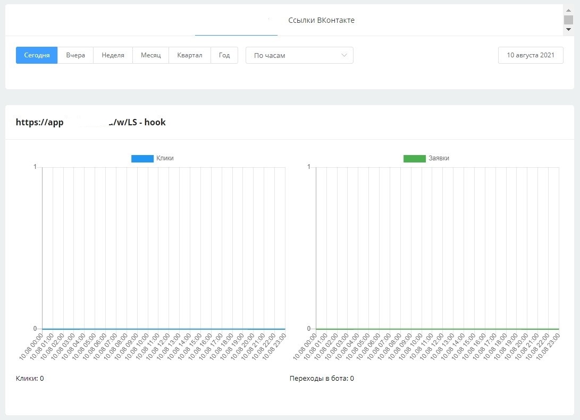The width and height of the screenshot is (580, 420).
Task: Choose the Неделя time range
Action: [113, 55]
